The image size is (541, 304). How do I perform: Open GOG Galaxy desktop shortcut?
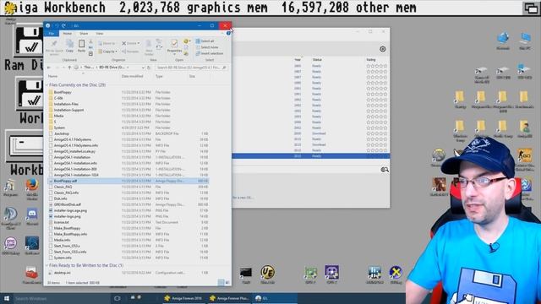(x=10, y=243)
